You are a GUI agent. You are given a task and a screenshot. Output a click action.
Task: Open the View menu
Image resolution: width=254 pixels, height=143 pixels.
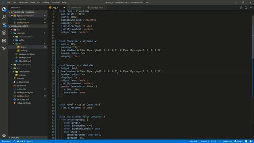(33, 2)
